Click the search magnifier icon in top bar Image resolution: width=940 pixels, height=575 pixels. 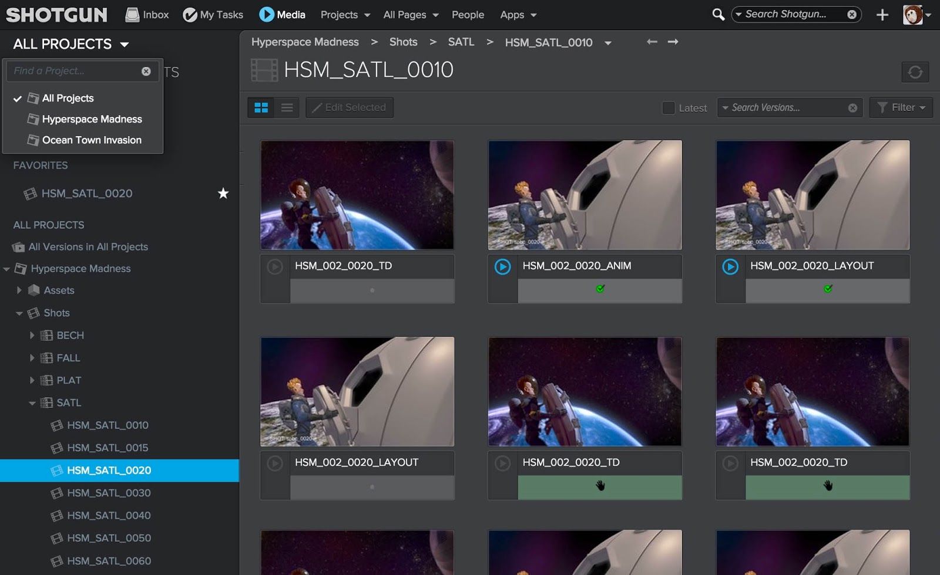click(718, 15)
